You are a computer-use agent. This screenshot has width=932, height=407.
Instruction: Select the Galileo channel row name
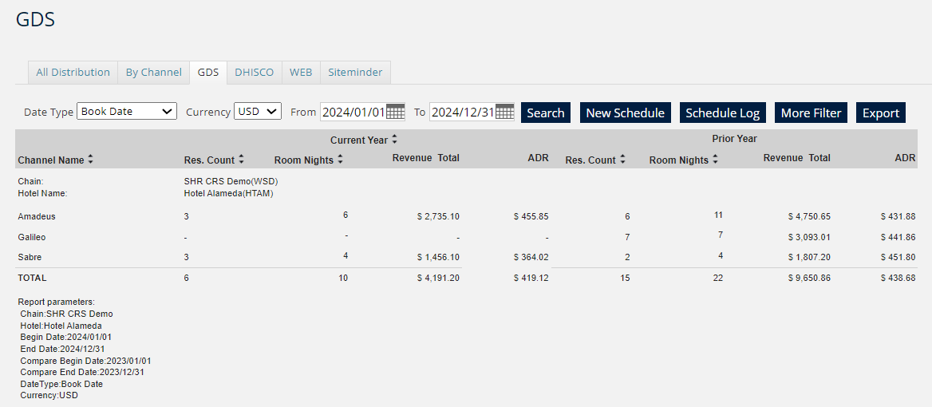click(32, 237)
